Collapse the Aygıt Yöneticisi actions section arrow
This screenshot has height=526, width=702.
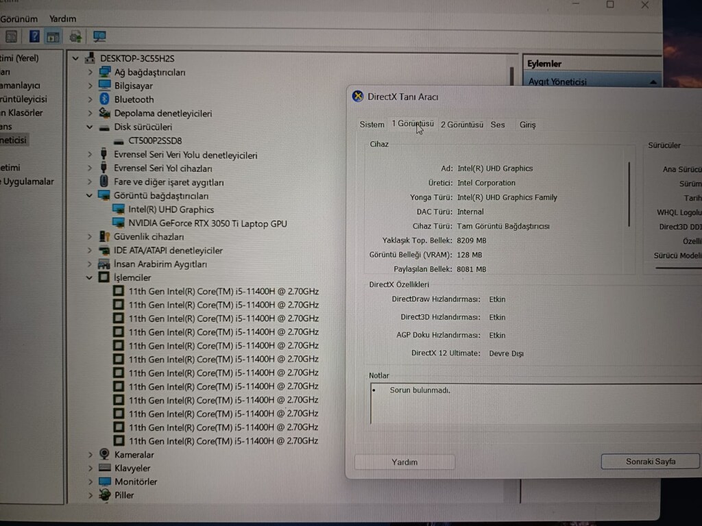click(x=653, y=82)
